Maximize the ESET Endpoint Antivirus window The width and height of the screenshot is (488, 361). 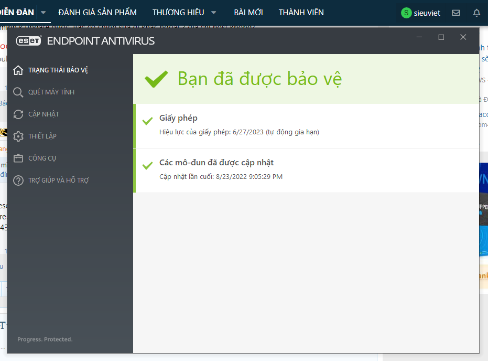[441, 37]
